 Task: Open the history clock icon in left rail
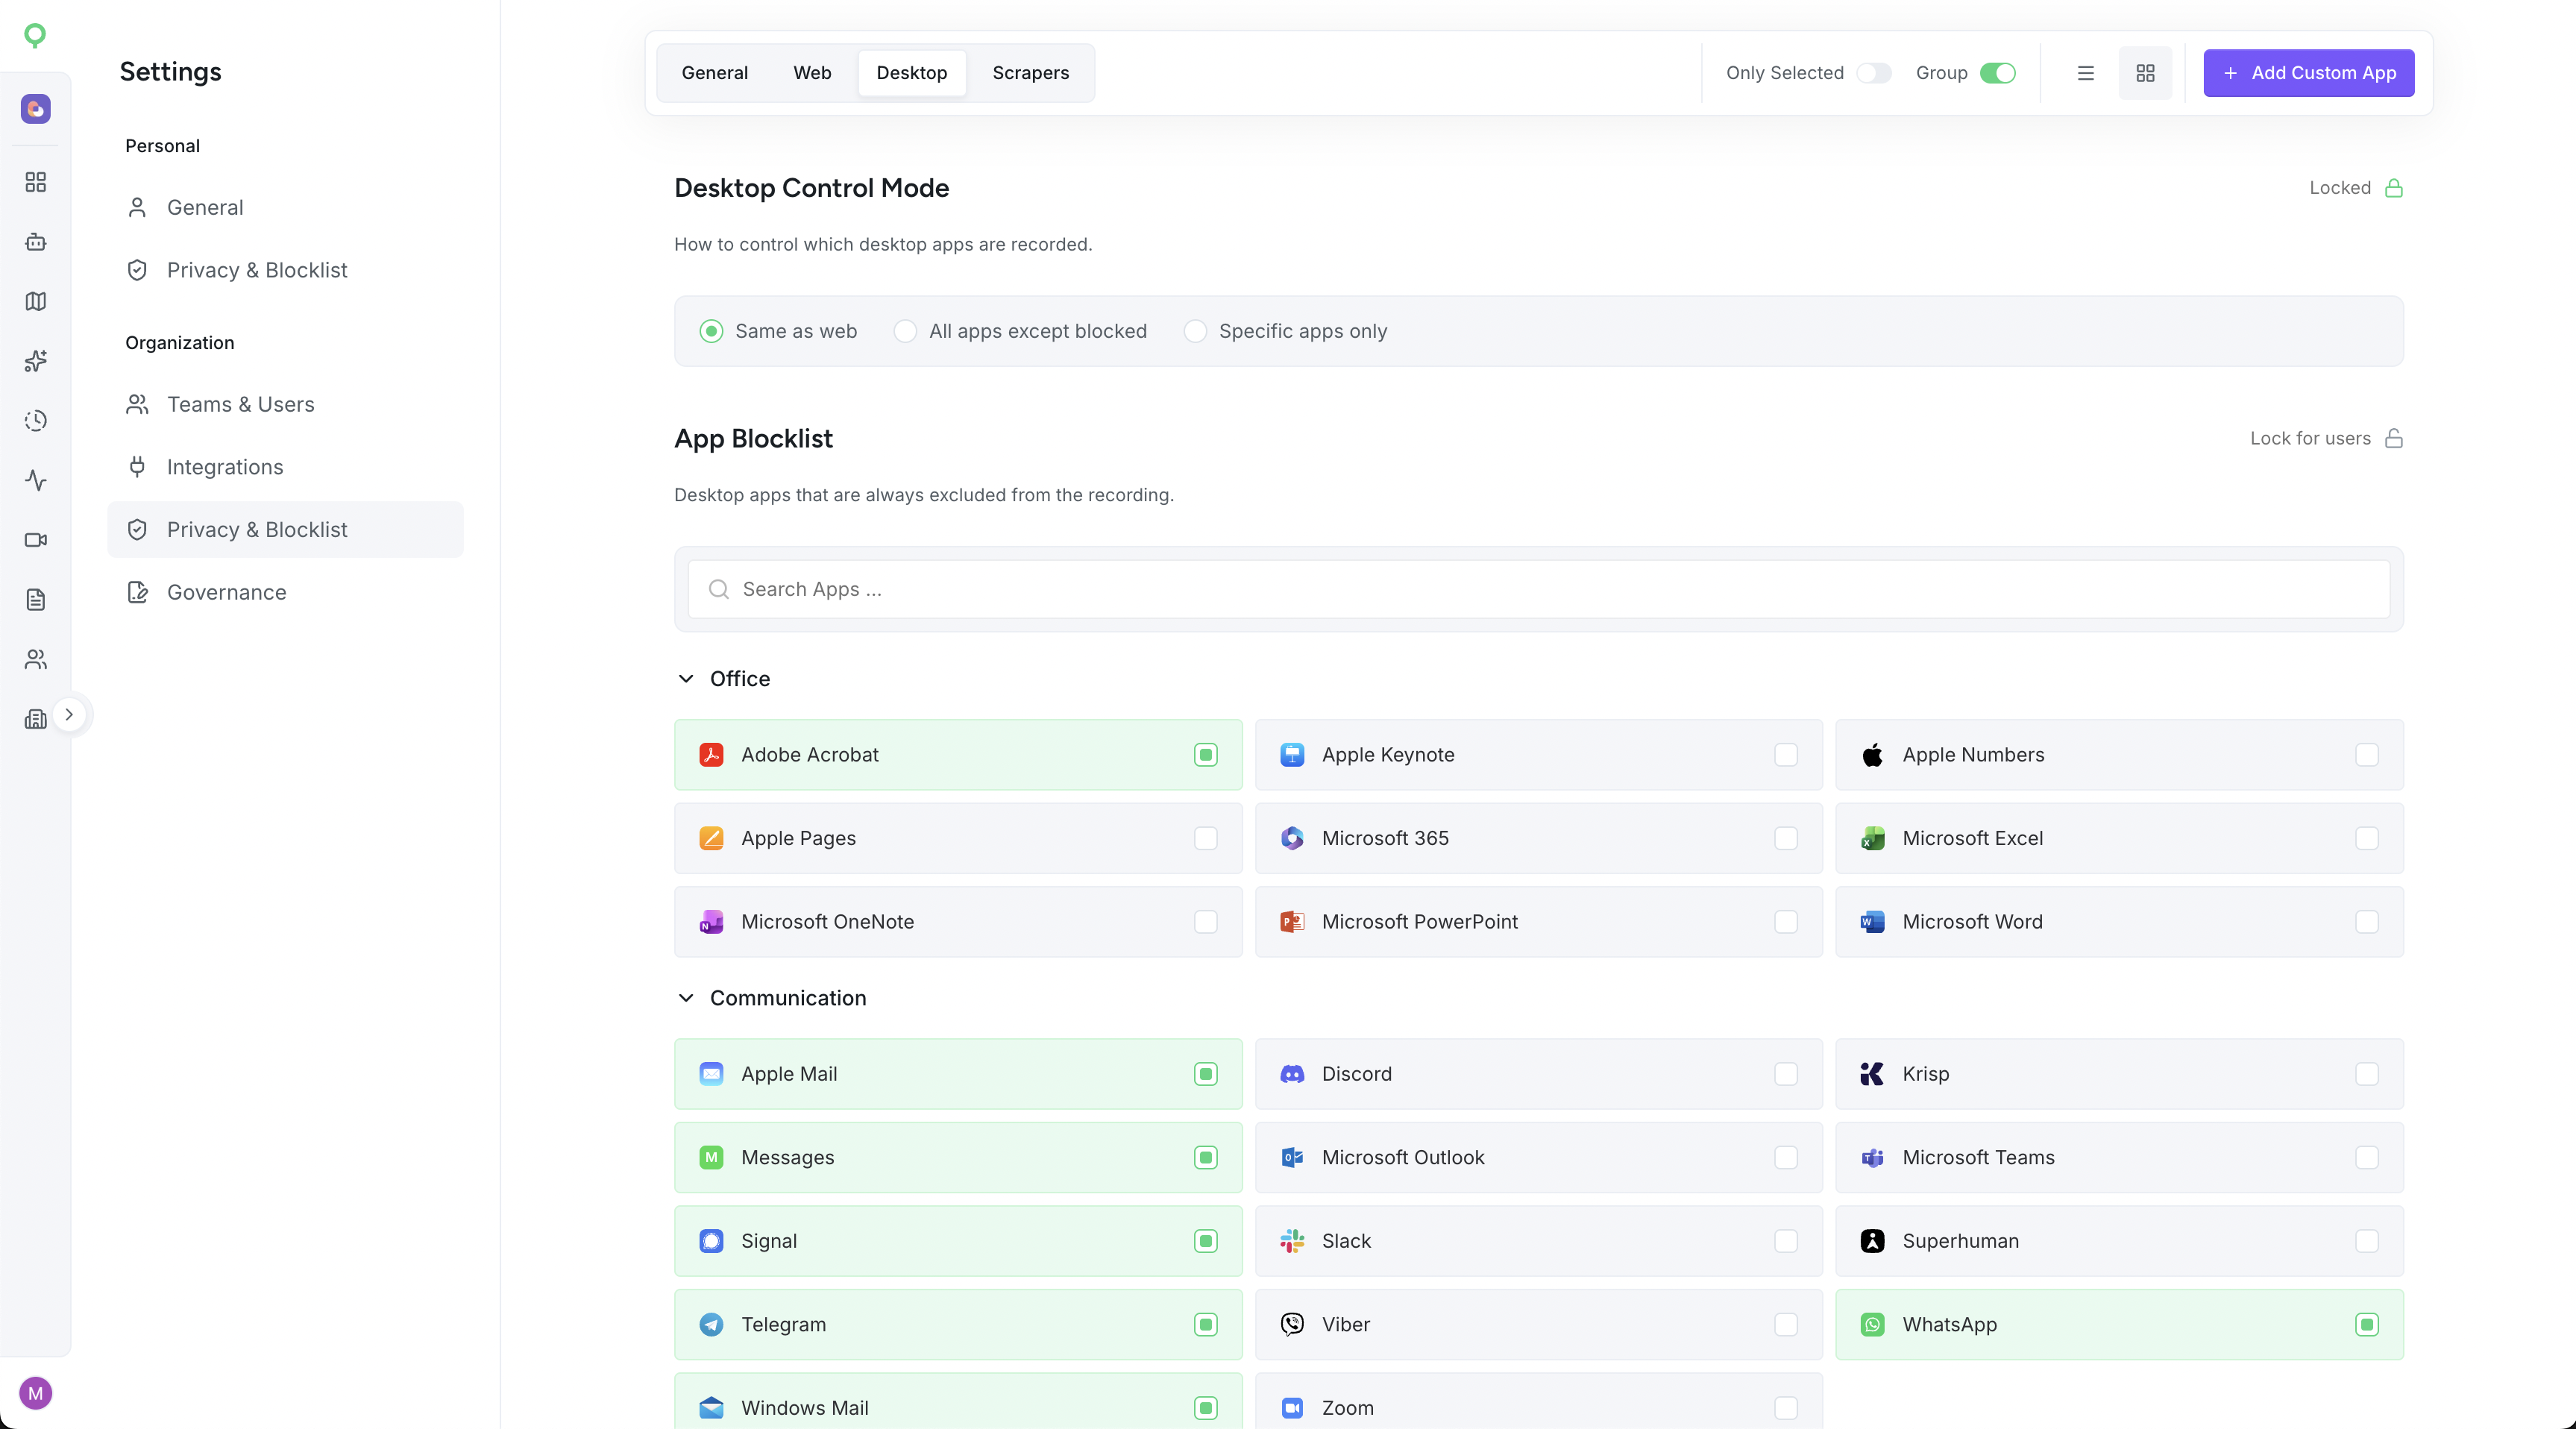tap(36, 421)
